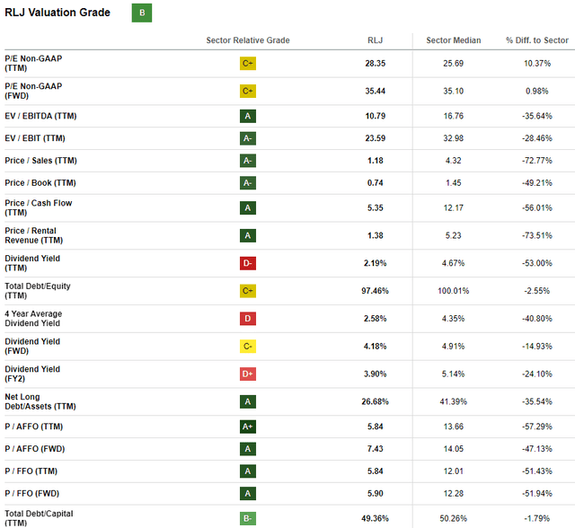Click B- grade badge for Total Debt/Capital
Viewport: 575px width, 528px height.
tap(248, 518)
